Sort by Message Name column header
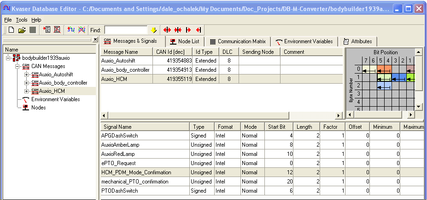Screen dimensions: 427x200 [x=127, y=52]
